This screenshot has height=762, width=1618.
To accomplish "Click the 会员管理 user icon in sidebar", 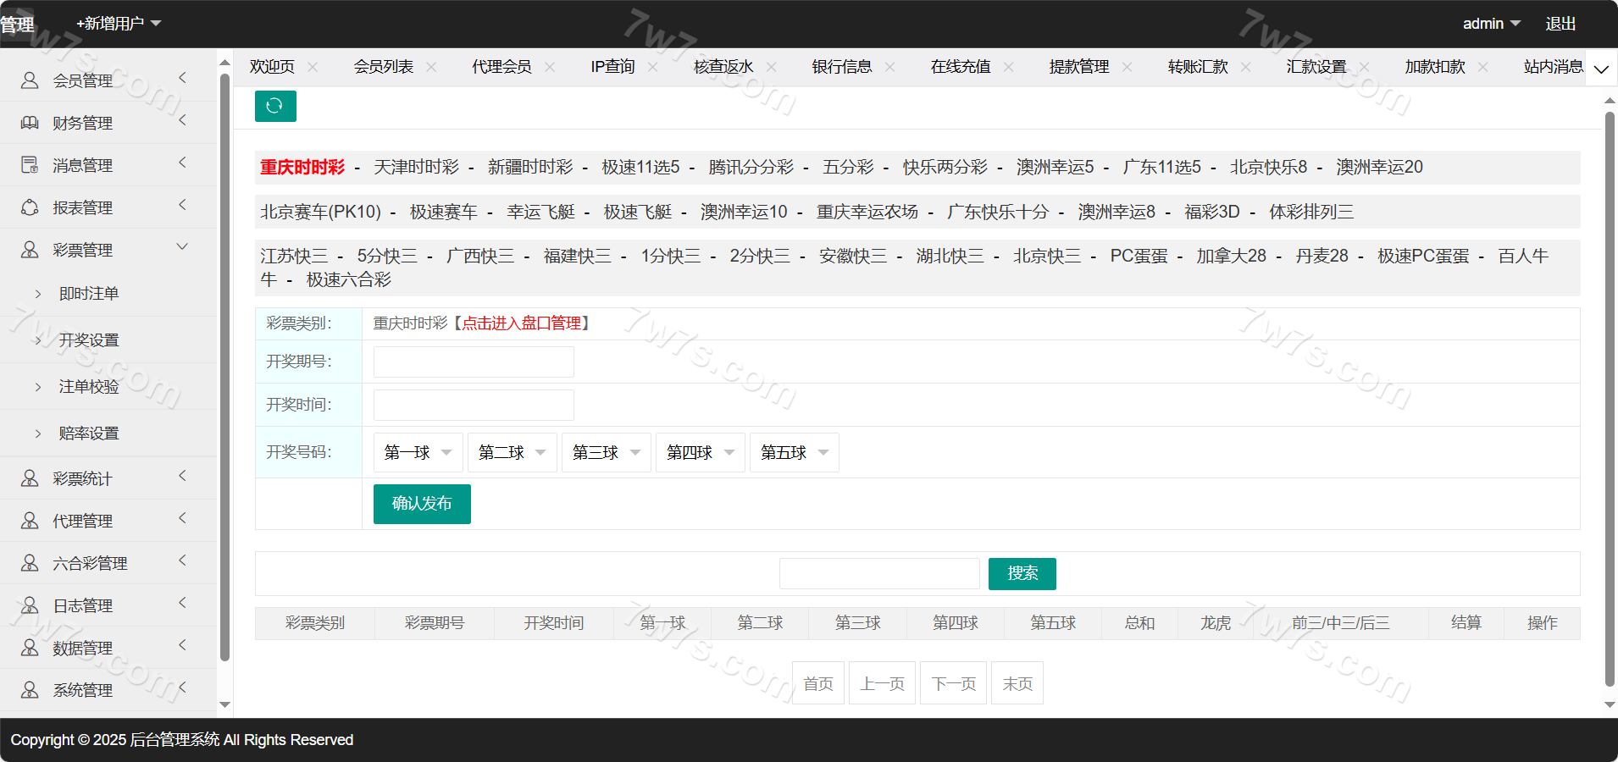I will [30, 80].
